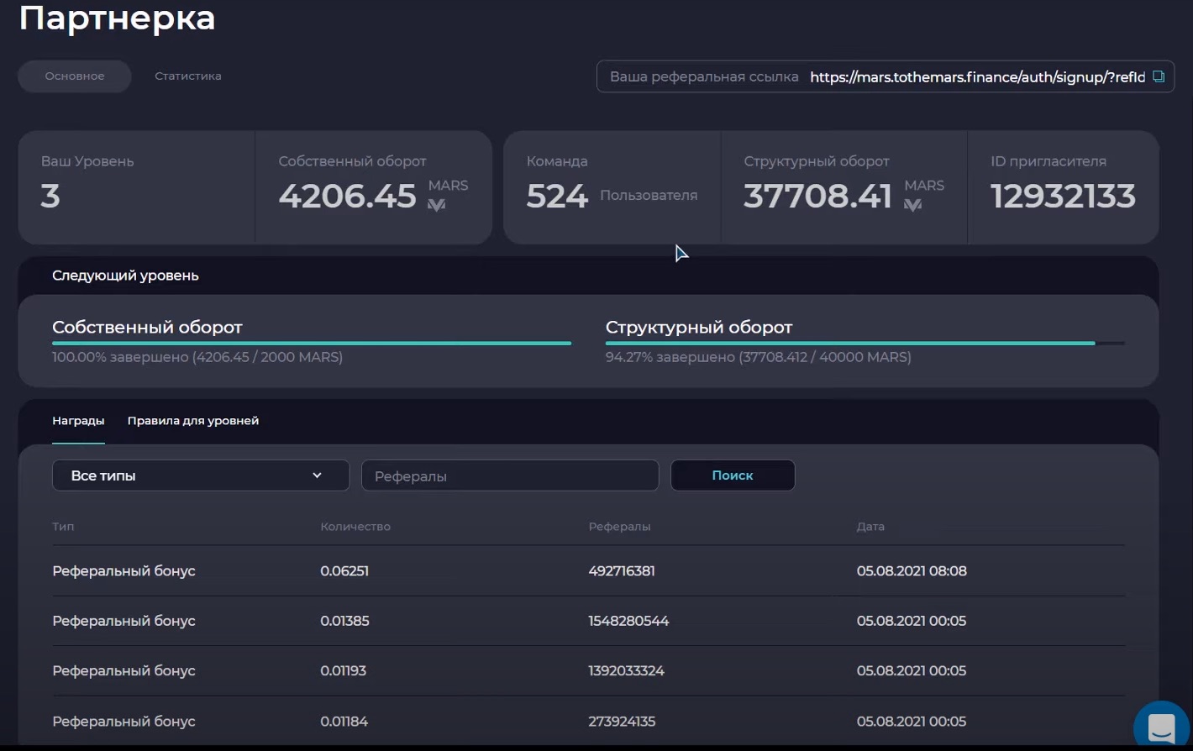Screen dimensions: 1193x751
Task: Click the Количество column header
Action: tap(355, 527)
